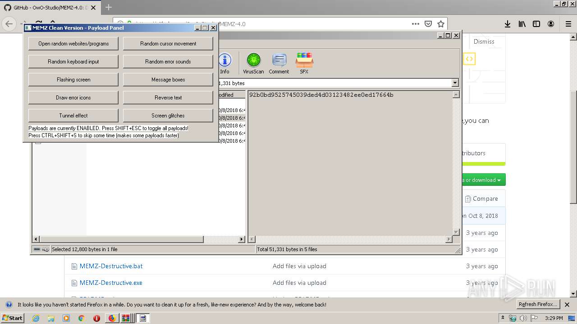The image size is (577, 324).
Task: Click the yellow code icon on GitHub
Action: pos(469,59)
